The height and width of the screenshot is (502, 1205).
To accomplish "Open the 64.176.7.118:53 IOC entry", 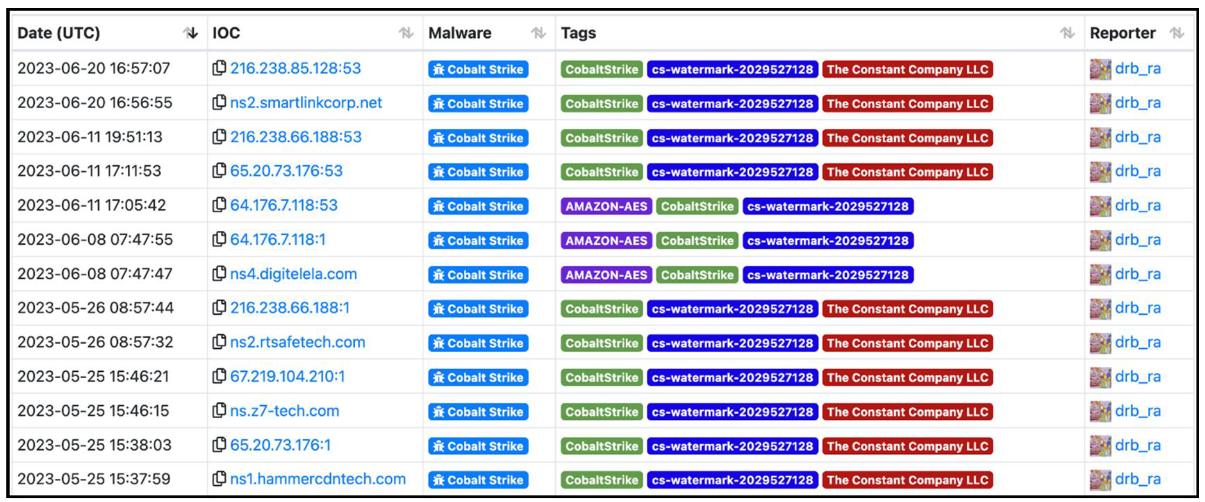I will pos(283,205).
